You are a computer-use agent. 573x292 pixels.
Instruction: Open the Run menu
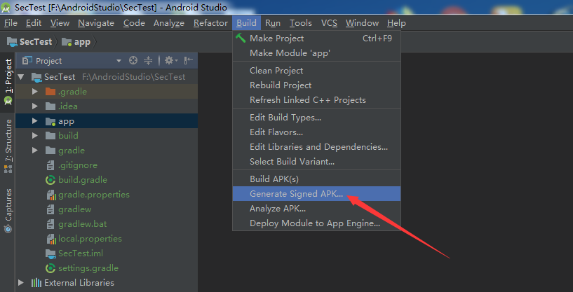click(x=272, y=23)
